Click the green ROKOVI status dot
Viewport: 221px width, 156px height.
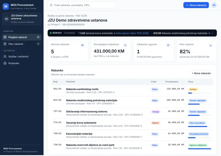point(51,33)
